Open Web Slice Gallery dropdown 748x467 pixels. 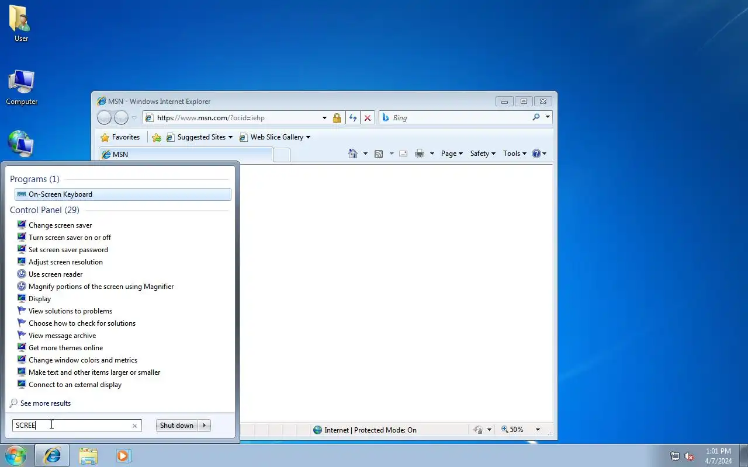point(275,137)
